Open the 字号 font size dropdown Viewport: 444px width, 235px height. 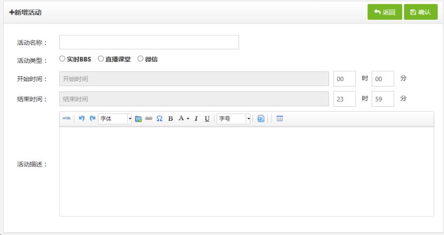234,119
